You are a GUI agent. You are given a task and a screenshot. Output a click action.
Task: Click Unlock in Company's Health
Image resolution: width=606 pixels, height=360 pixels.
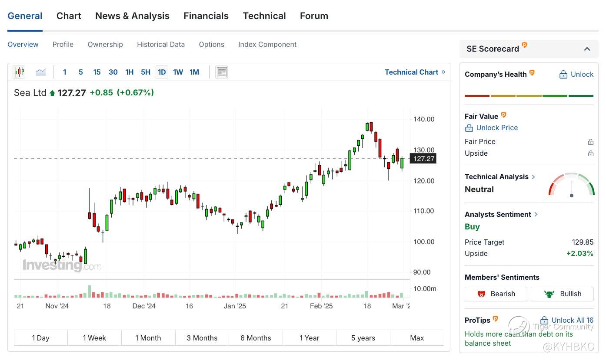pyautogui.click(x=582, y=74)
